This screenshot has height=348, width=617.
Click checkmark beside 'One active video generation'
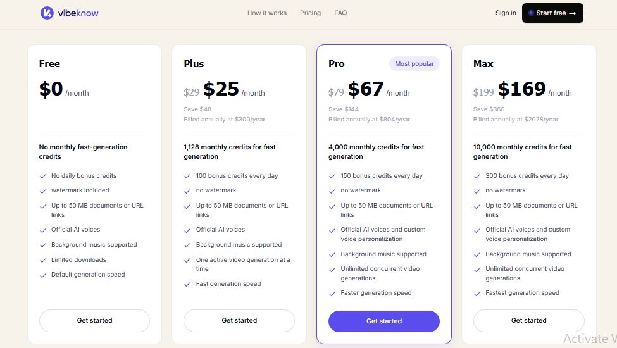tap(188, 260)
